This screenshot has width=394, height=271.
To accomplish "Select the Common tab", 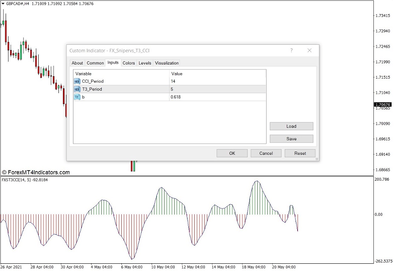I will 95,63.
